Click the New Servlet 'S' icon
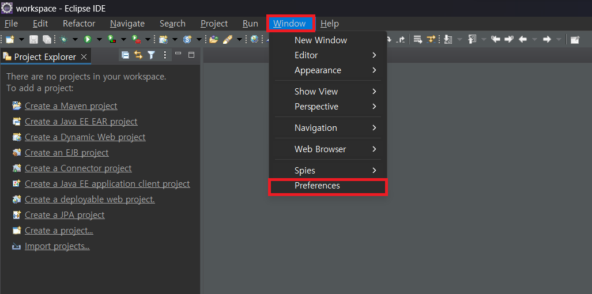This screenshot has width=592, height=294. click(x=187, y=39)
